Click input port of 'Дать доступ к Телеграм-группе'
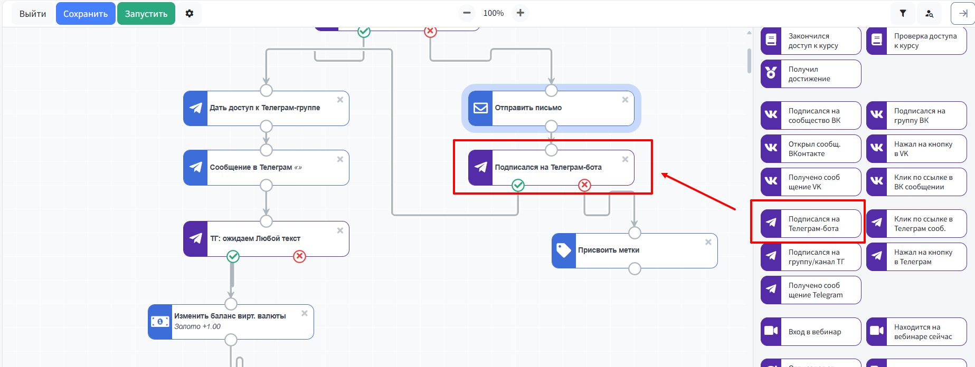This screenshot has width=975, height=367. pos(266,90)
